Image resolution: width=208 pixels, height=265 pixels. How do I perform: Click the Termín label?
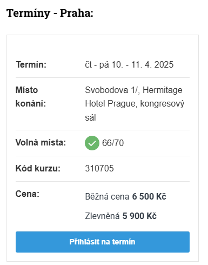point(31,64)
